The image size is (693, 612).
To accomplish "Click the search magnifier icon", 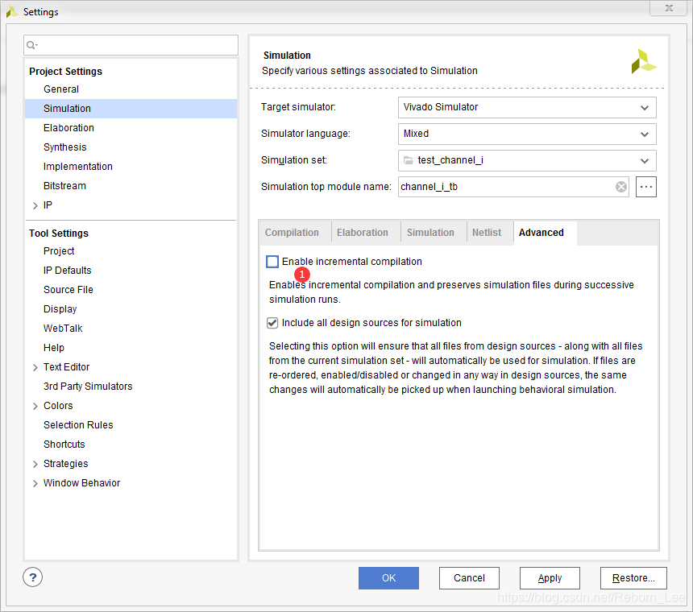I will (x=31, y=45).
